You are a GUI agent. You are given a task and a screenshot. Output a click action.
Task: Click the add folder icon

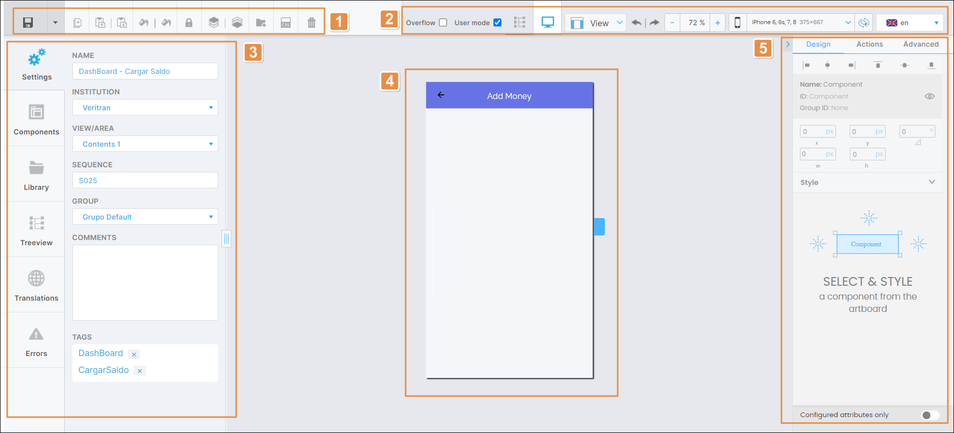click(261, 23)
